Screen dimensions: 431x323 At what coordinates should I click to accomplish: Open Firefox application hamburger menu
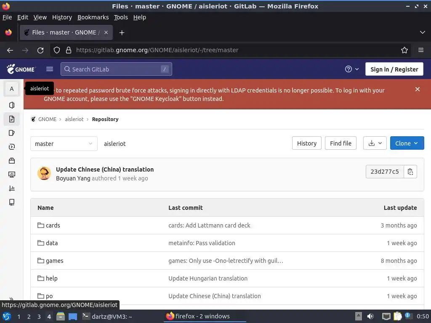click(421, 50)
